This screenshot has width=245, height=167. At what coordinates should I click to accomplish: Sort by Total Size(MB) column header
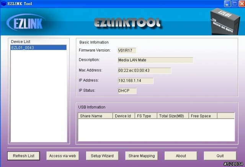point(173,116)
